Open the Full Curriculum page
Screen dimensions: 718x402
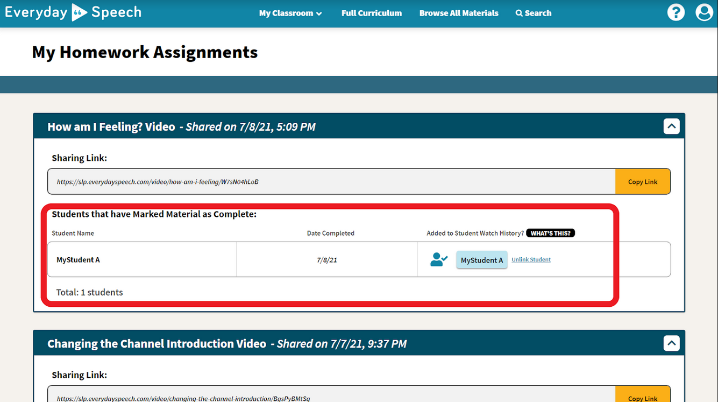(x=372, y=13)
